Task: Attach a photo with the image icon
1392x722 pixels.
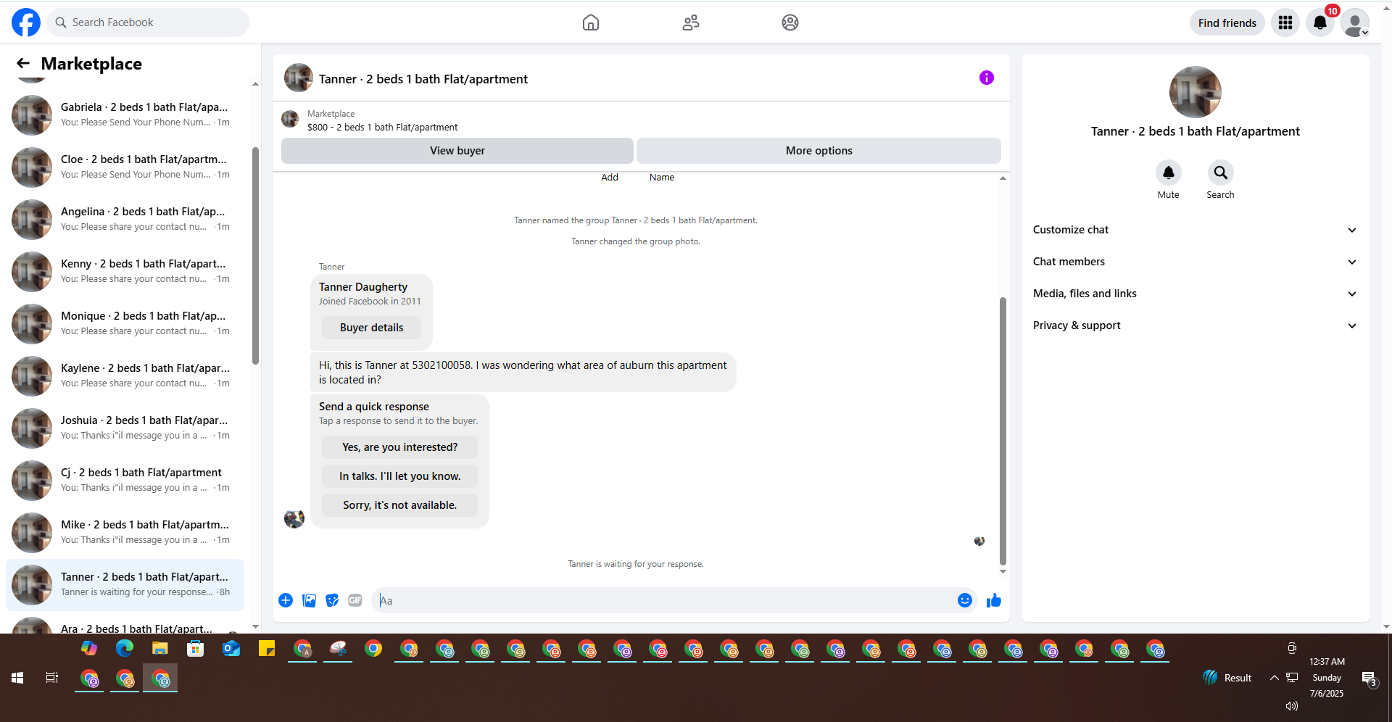Action: 309,600
